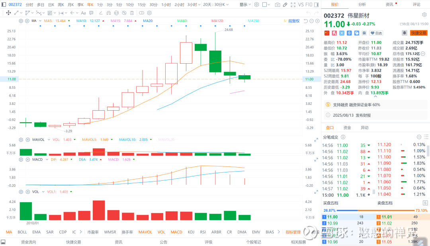Click the price alert bell icon

point(405,33)
